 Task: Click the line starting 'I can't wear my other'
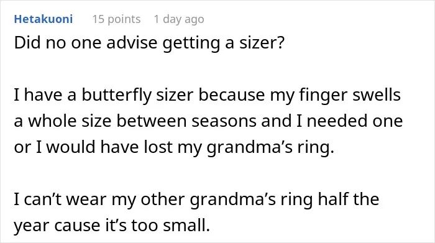pos(196,199)
